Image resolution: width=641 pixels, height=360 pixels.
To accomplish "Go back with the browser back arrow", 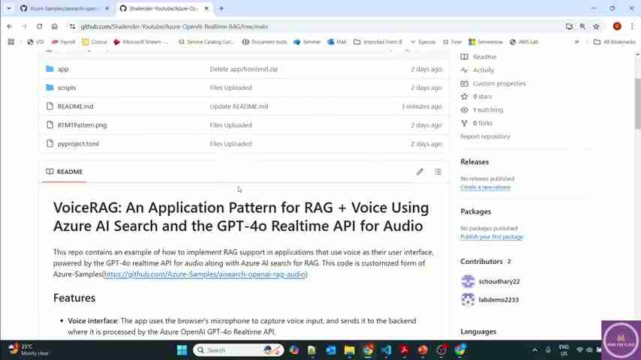I will (x=10, y=26).
